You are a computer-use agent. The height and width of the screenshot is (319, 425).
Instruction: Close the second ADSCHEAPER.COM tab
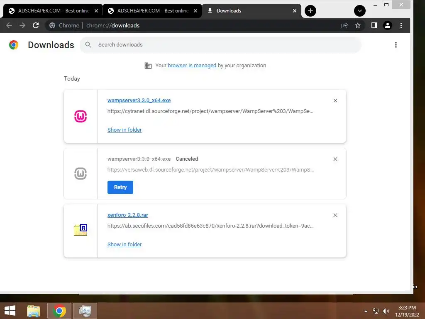tap(195, 11)
